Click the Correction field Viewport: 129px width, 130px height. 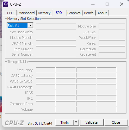(x=112, y=49)
